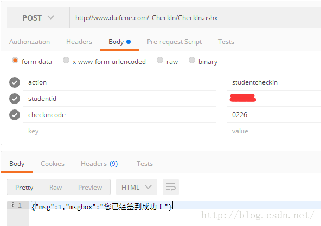
Task: Select the request Body tab
Action: tap(119, 42)
